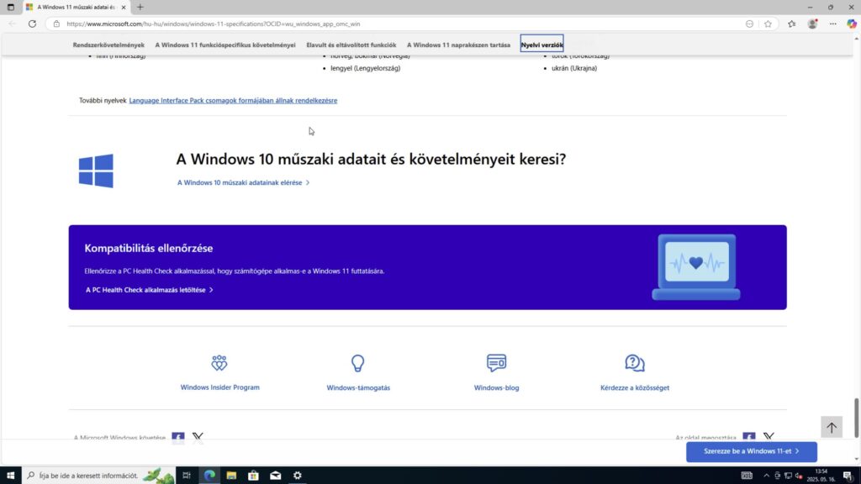Show hidden tray icons with the chevron
This screenshot has height=484, width=861.
(x=767, y=476)
